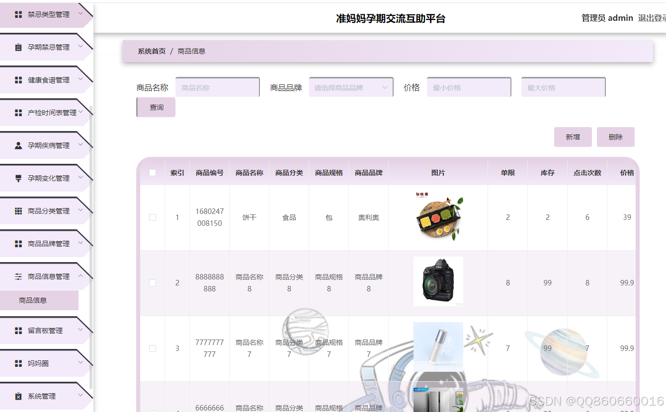
Task: Select the 商品信息 submenu item
Action: (39, 300)
